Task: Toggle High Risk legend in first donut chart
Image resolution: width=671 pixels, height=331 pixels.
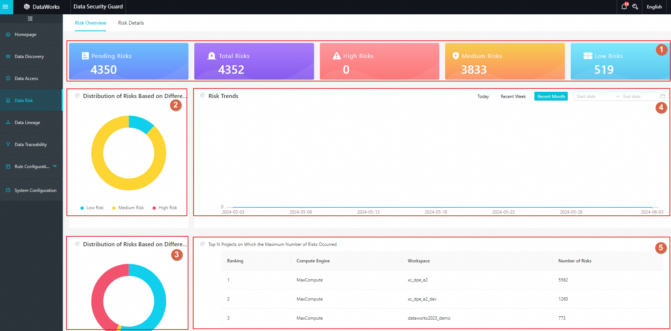Action: click(165, 208)
